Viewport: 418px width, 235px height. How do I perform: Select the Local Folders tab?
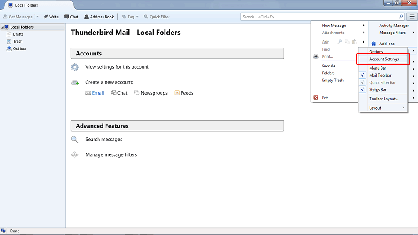pyautogui.click(x=37, y=5)
